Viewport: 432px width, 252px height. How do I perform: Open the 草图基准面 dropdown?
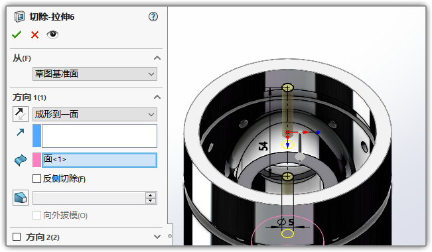pyautogui.click(x=95, y=74)
